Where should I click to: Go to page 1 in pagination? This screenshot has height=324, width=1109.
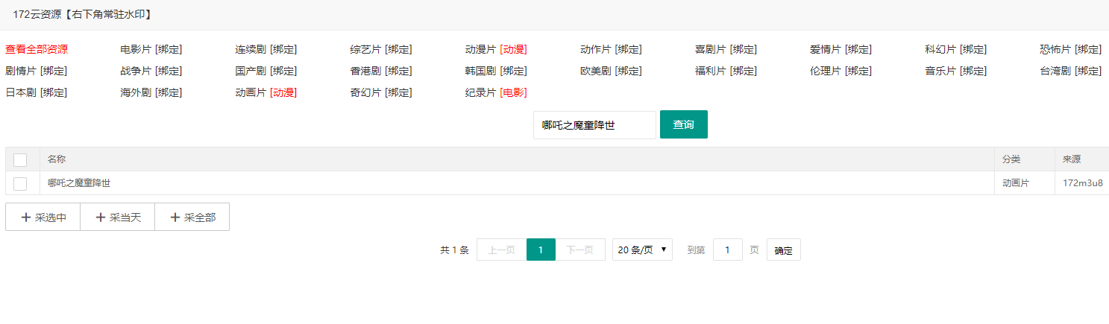point(541,250)
